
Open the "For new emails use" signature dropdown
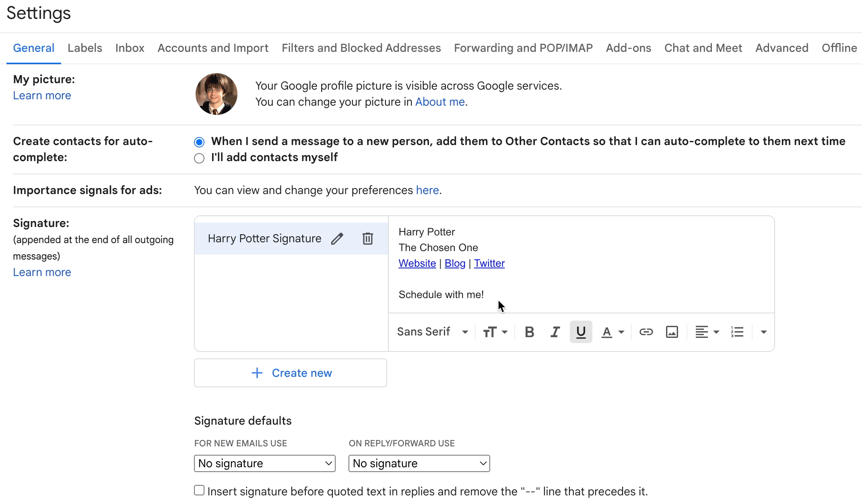(x=264, y=463)
